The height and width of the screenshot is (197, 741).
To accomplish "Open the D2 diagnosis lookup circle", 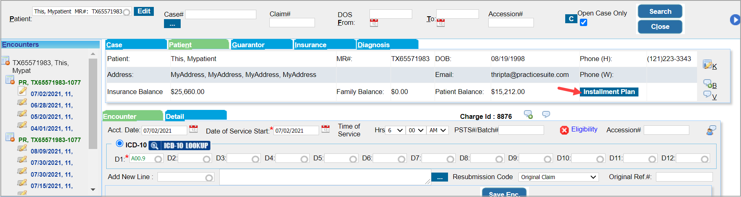I will (x=207, y=159).
